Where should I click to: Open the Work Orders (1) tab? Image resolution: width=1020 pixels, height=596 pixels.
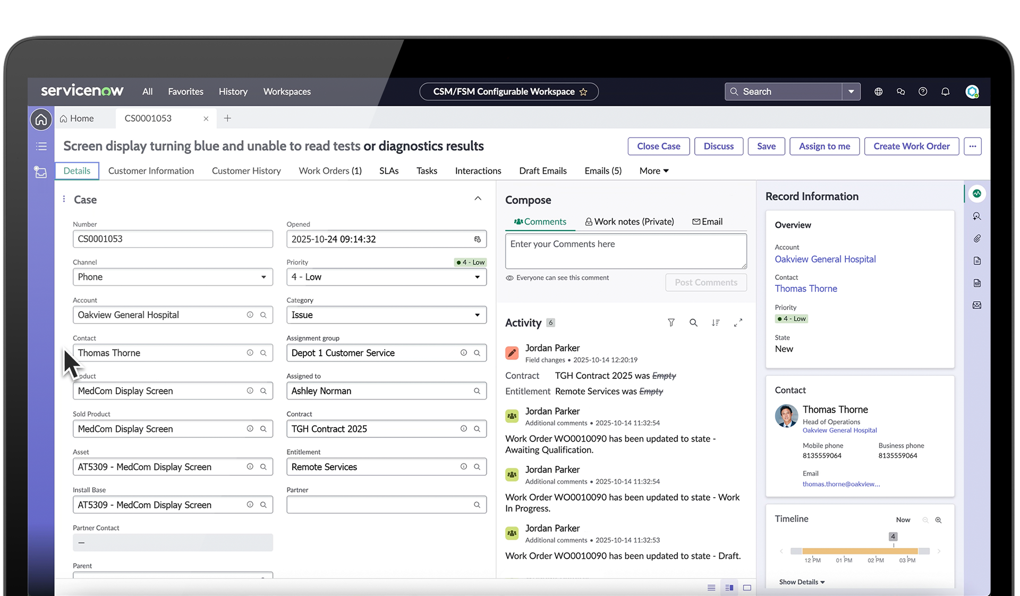[330, 171]
